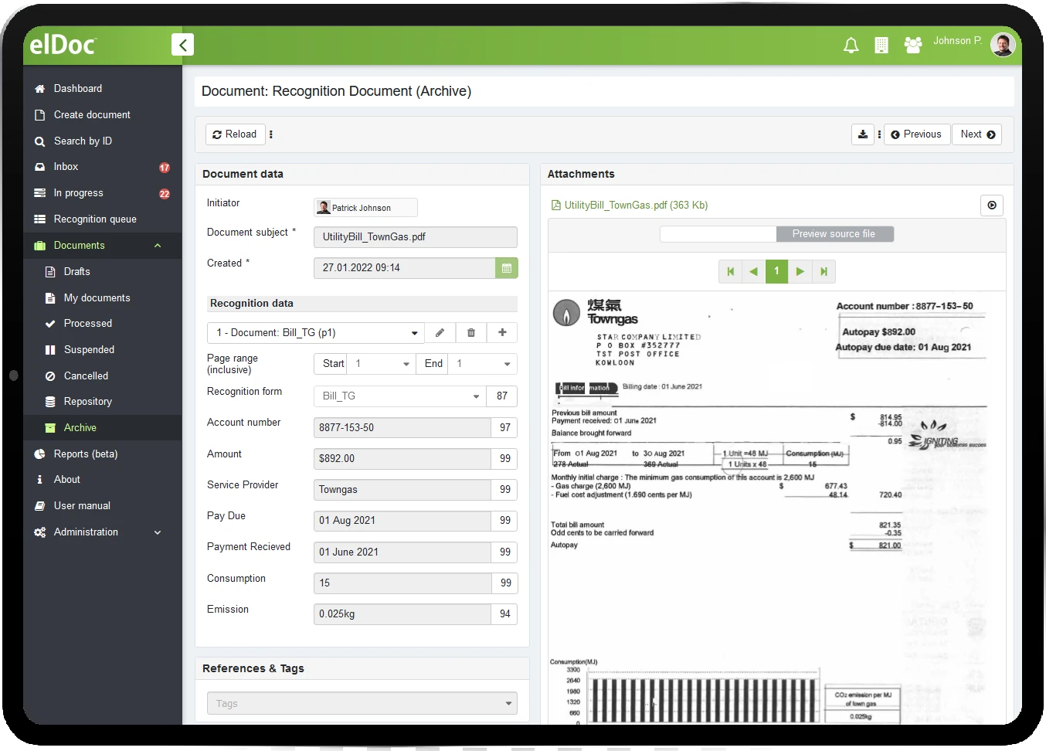Image resolution: width=1046 pixels, height=751 pixels.
Task: Open the End page dropdown
Action: tap(482, 364)
